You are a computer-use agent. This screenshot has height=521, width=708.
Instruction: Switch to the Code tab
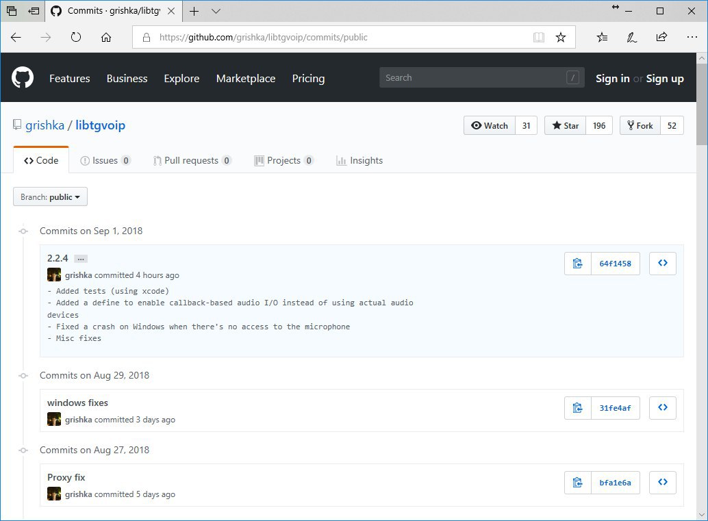tap(41, 160)
